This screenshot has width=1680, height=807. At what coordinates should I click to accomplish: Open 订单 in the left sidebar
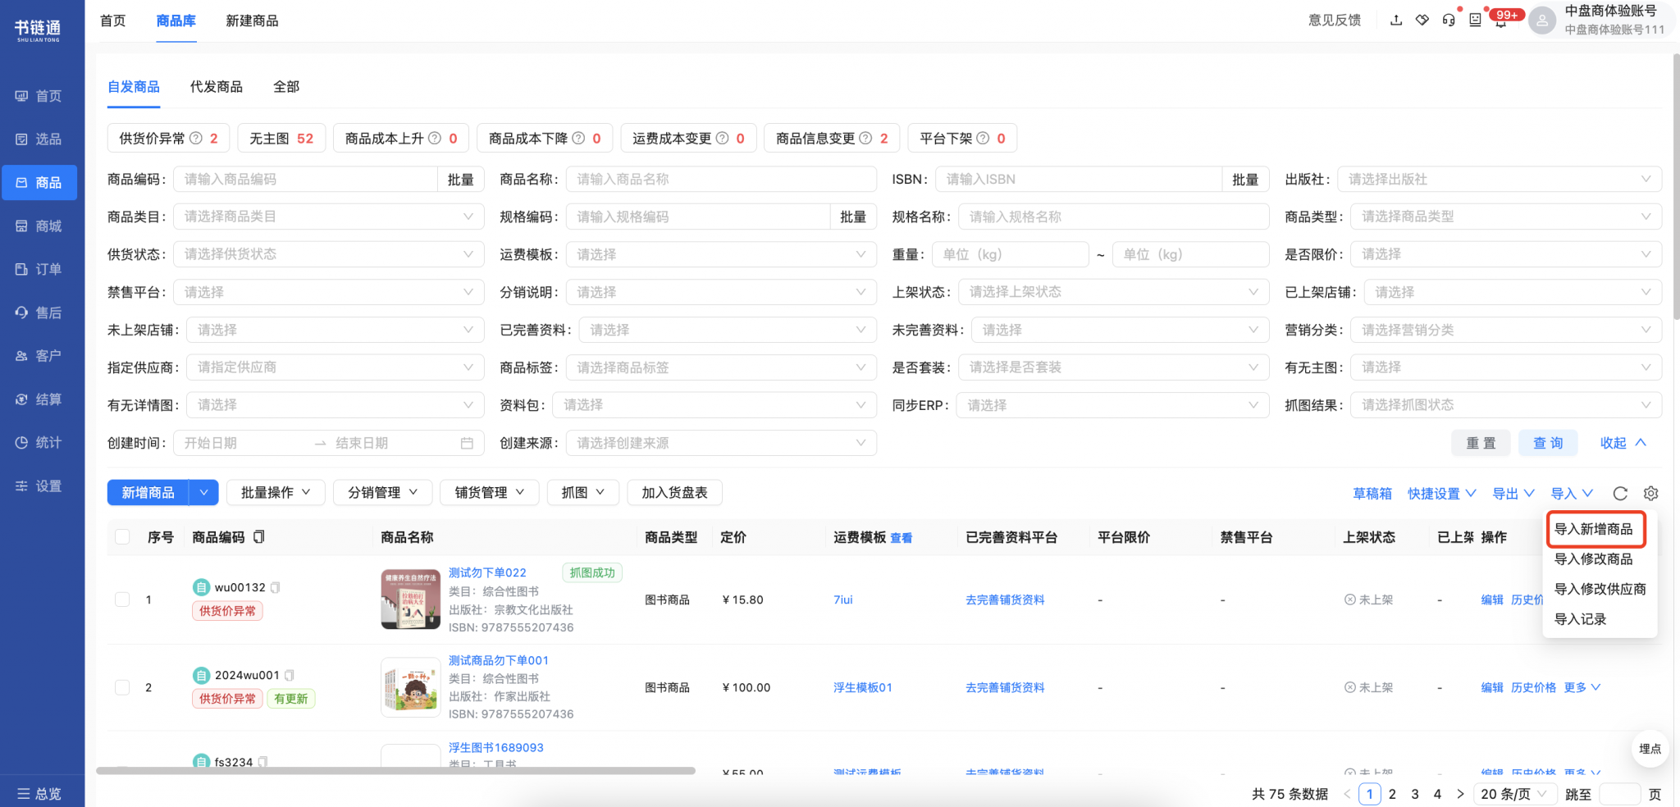(39, 269)
